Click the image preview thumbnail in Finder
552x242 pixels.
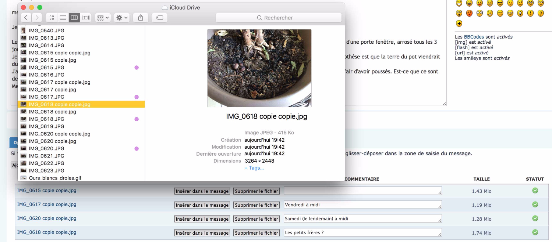[259, 68]
